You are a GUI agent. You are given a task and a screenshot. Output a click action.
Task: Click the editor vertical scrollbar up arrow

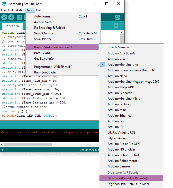[122, 32]
